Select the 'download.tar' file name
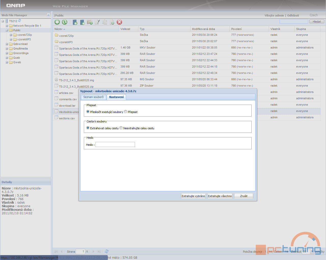This screenshot has width=326, height=260. (67, 106)
